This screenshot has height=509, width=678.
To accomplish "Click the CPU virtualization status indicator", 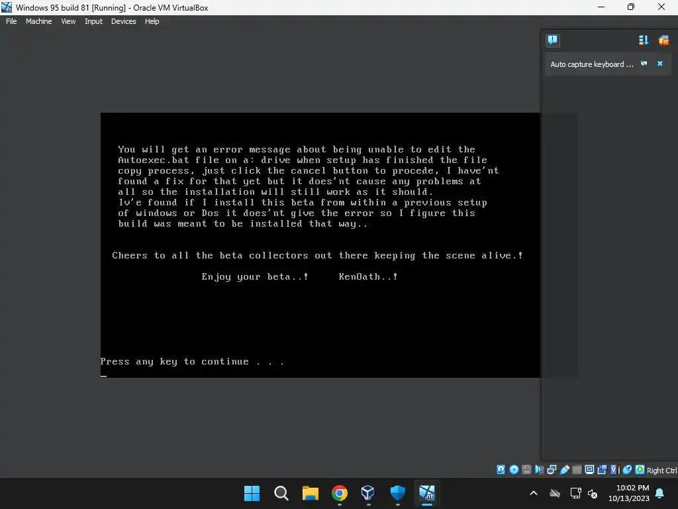I will click(615, 470).
